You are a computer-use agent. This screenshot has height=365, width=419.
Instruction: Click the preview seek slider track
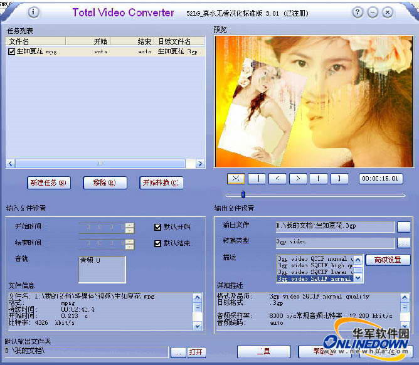point(316,195)
